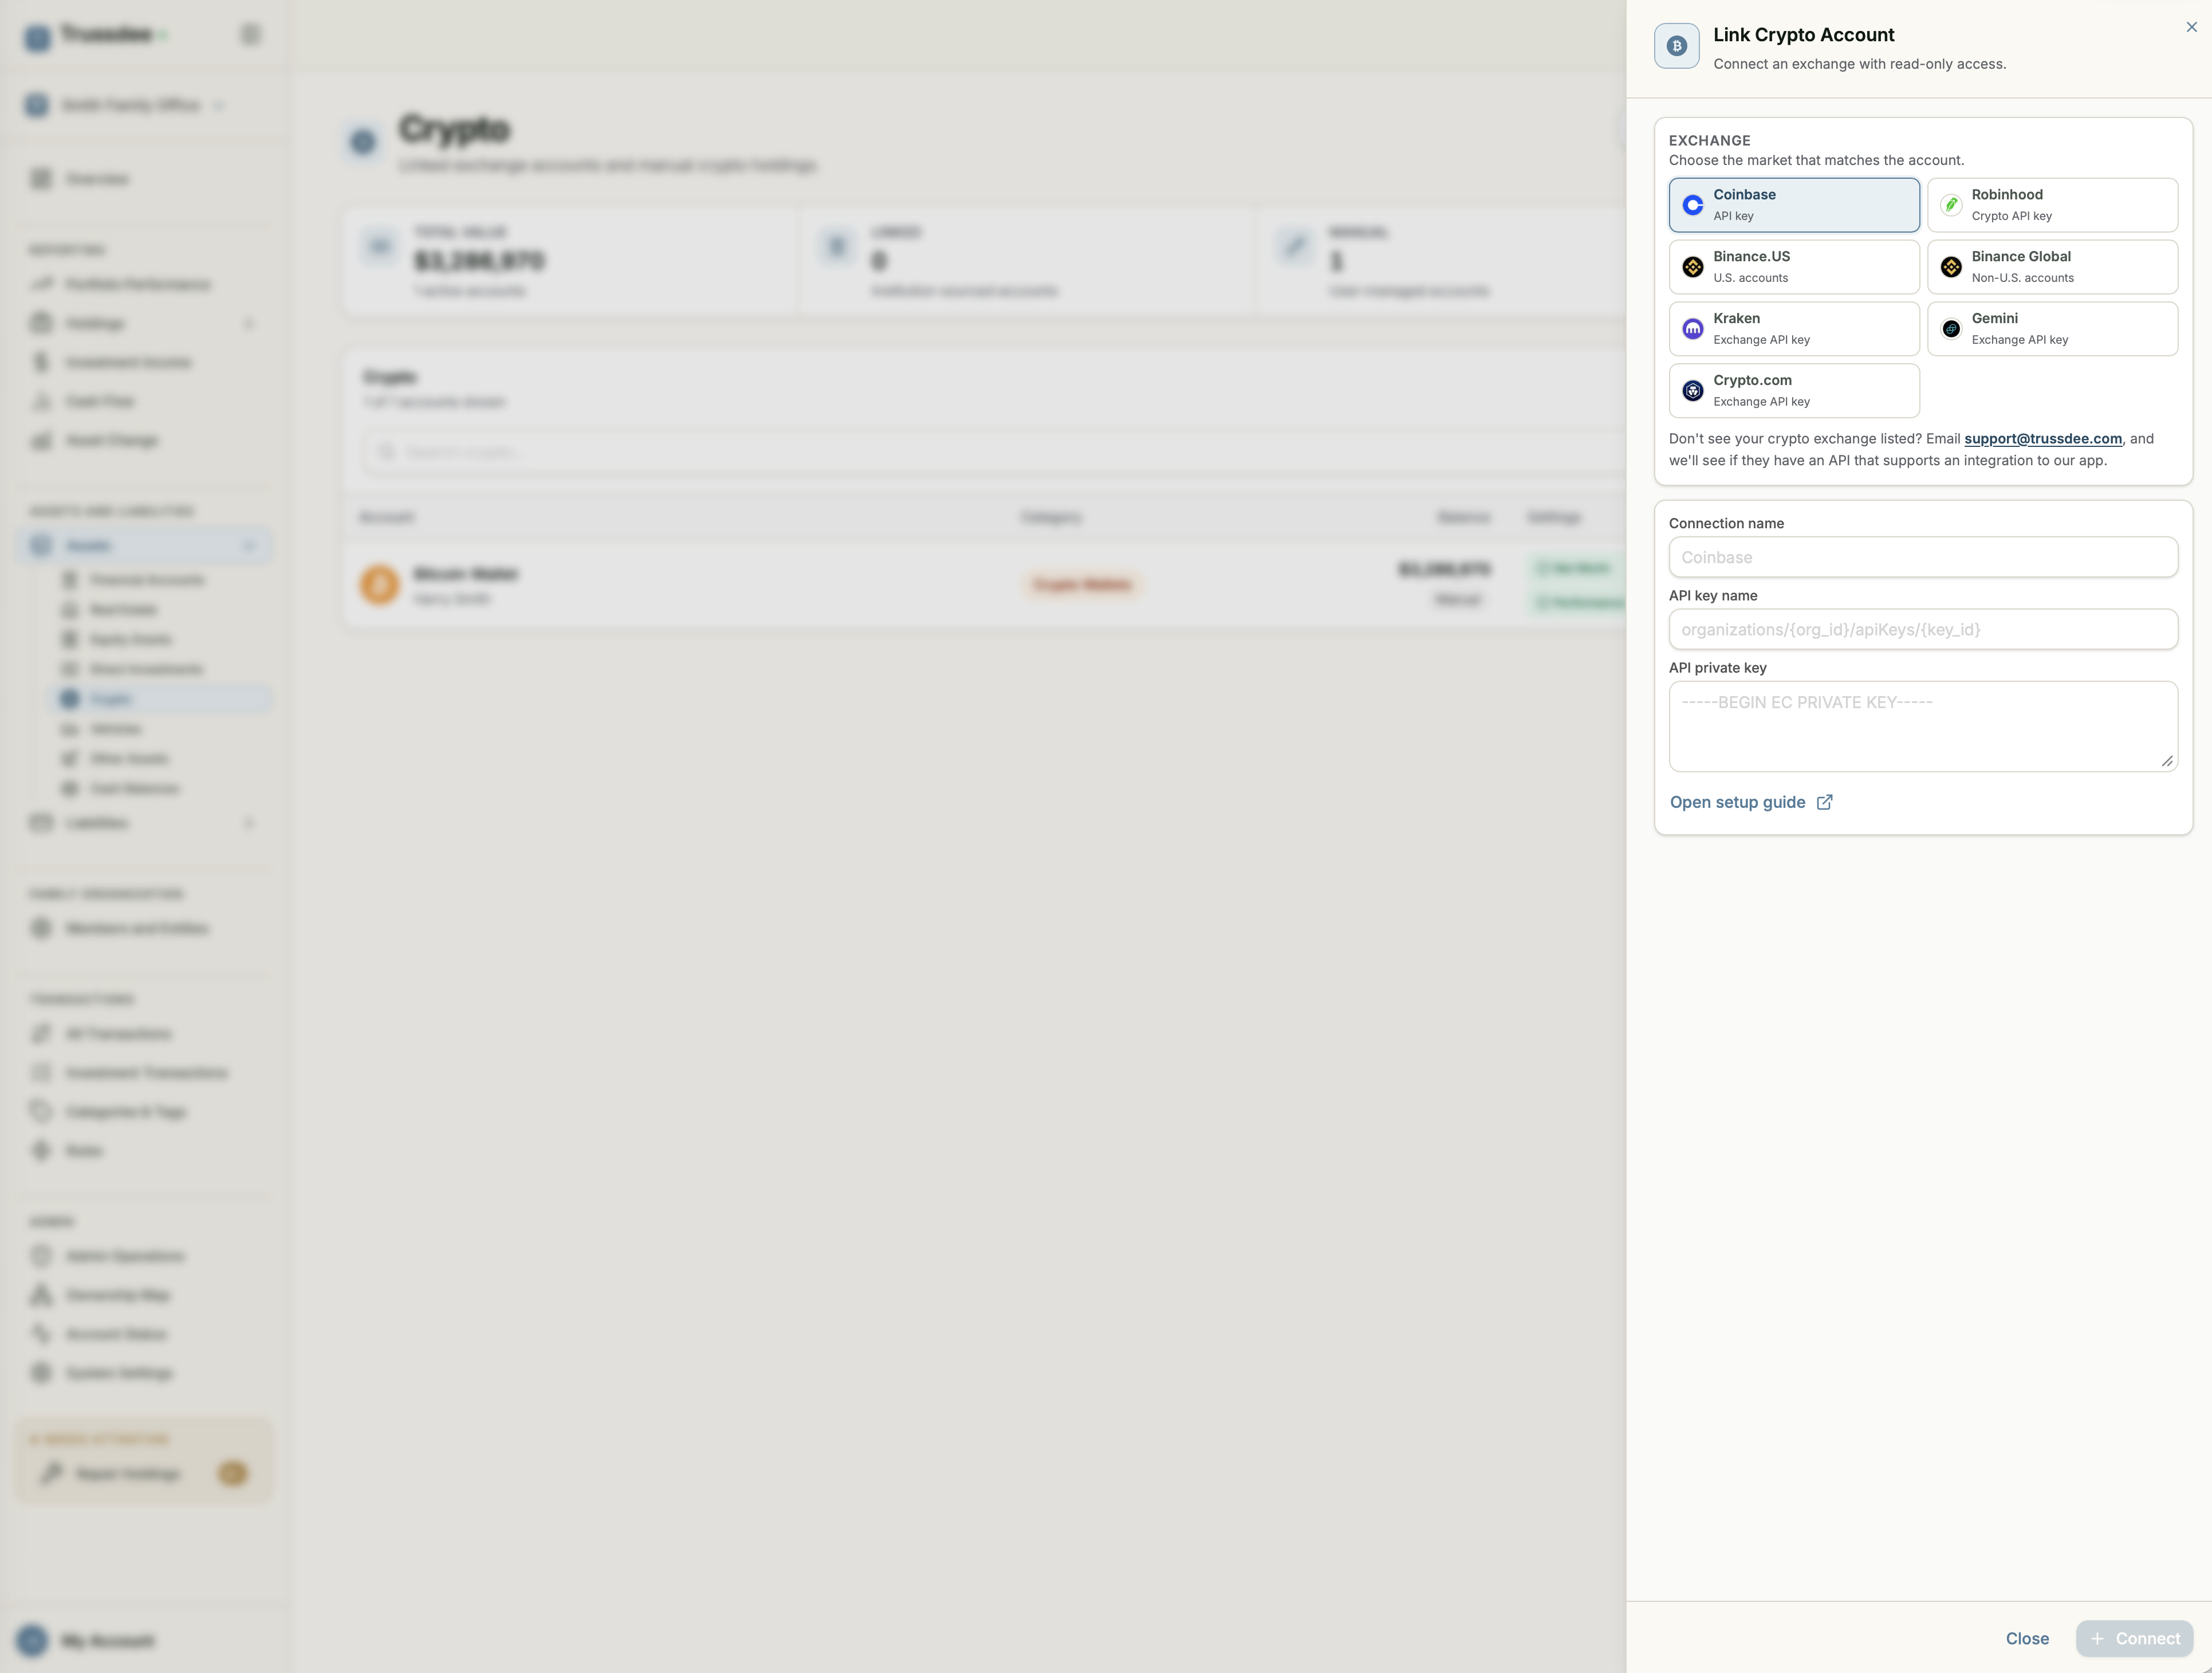
Task: Click the Coinbase logo icon
Action: click(x=1693, y=205)
